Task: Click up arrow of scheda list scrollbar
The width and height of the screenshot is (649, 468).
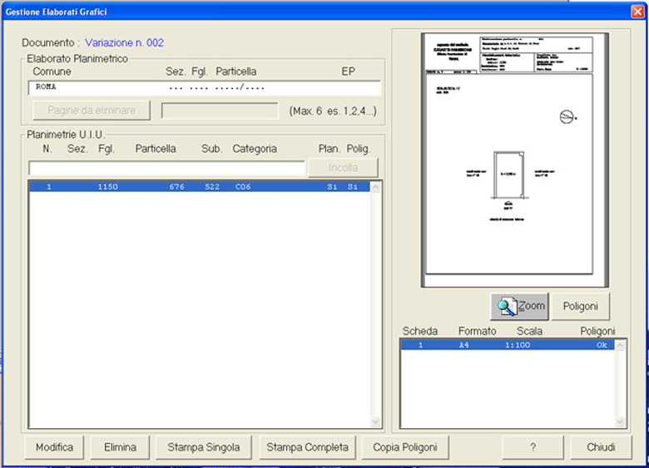Action: pyautogui.click(x=620, y=345)
